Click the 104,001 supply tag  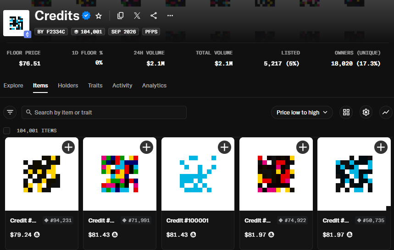[88, 32]
